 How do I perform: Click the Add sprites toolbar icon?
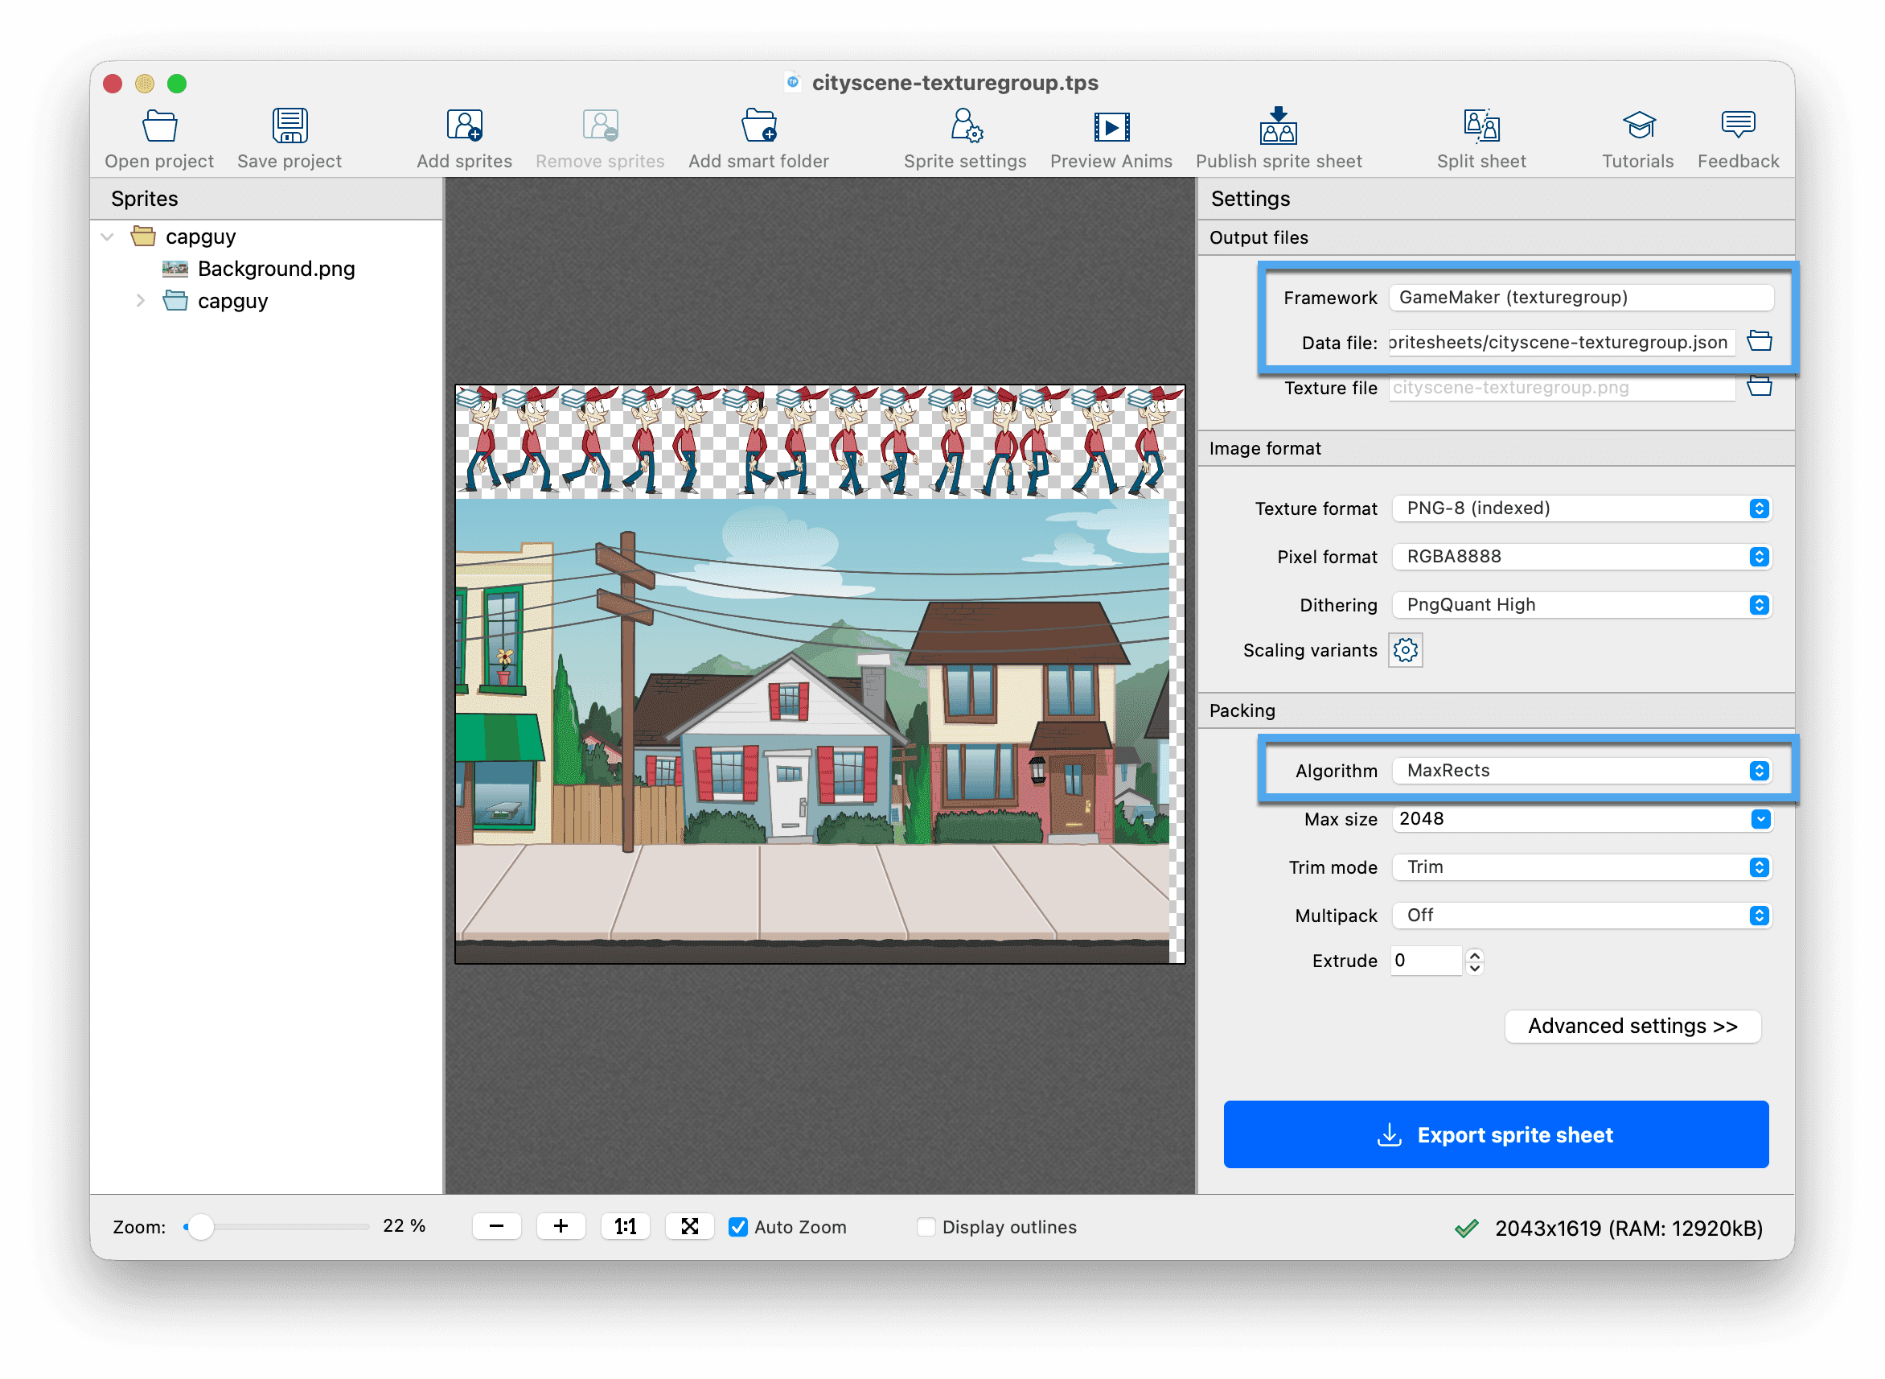(464, 126)
